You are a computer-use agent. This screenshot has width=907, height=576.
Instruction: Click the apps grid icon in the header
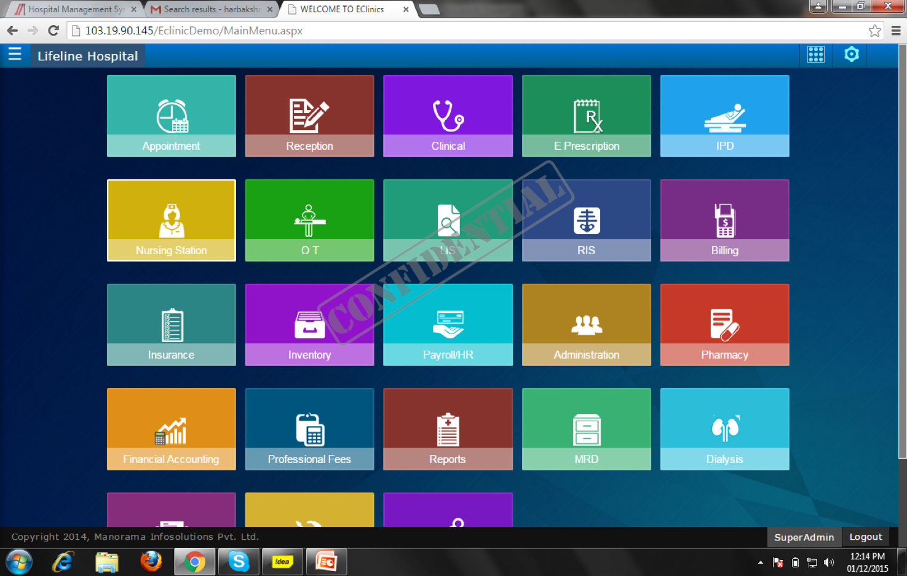(x=815, y=55)
